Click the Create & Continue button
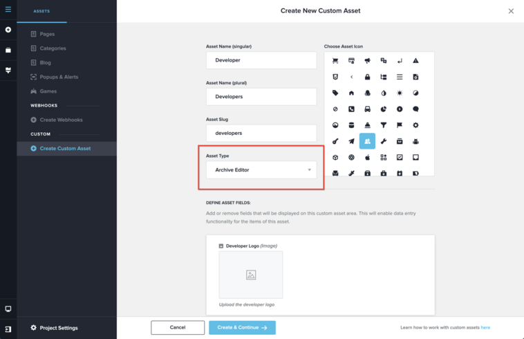 tap(242, 328)
